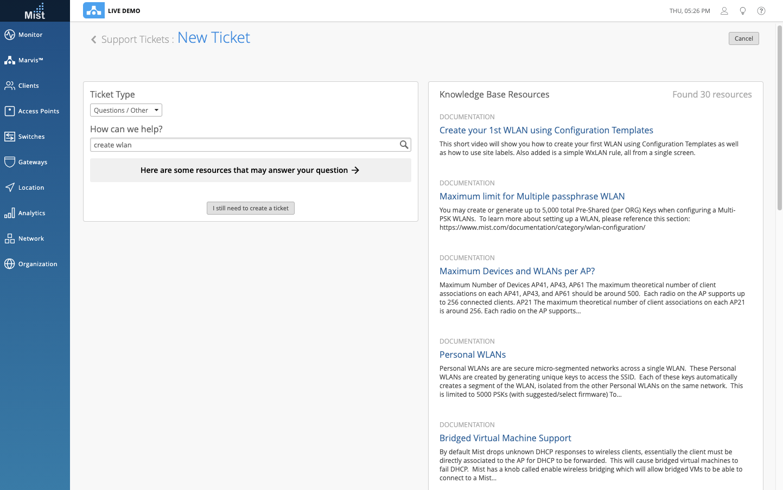783x490 pixels.
Task: Open the Personal WLANs article link
Action: [472, 354]
